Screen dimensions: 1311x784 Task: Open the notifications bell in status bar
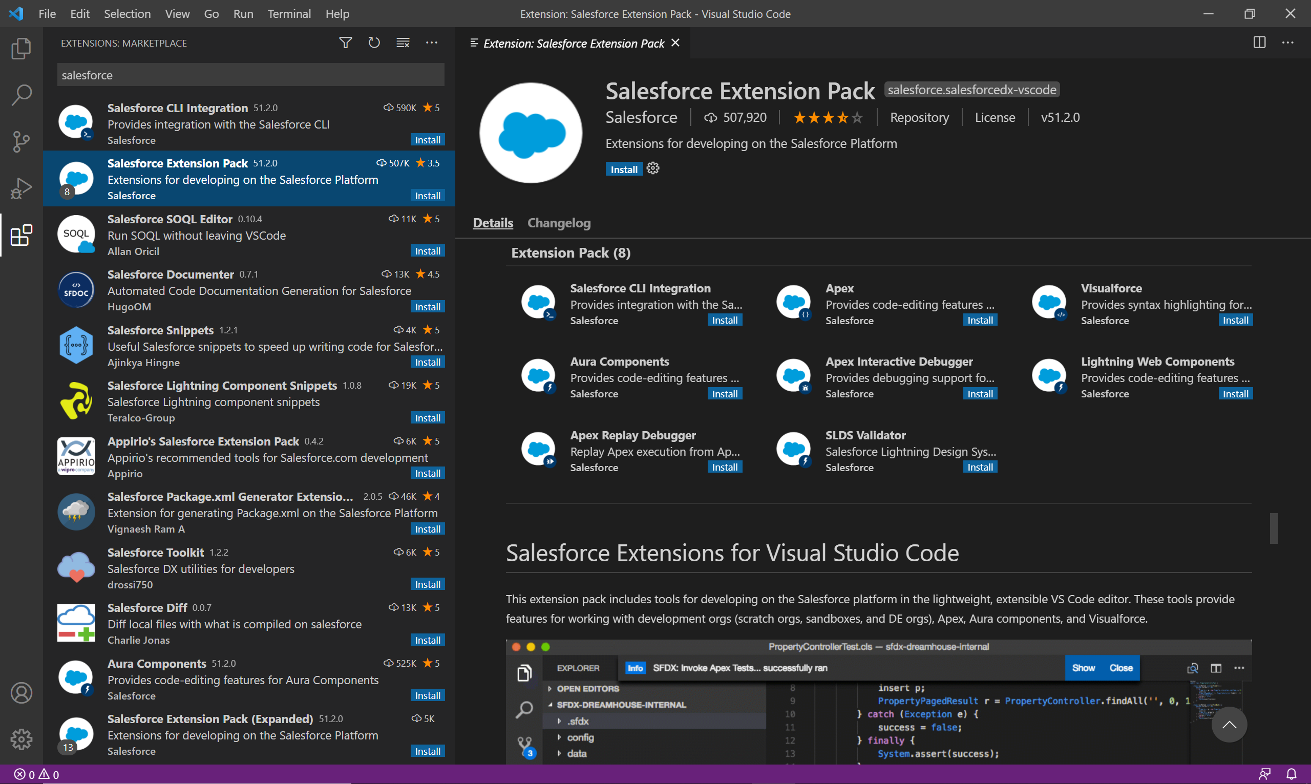coord(1291,774)
